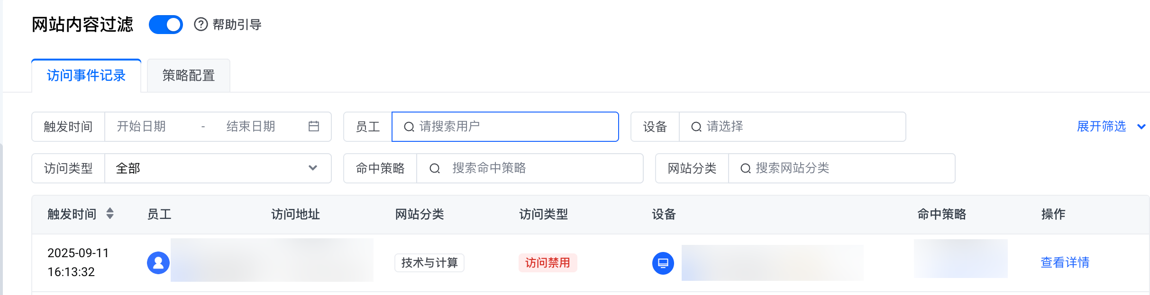The width and height of the screenshot is (1150, 295).
Task: Expand filters with 展开筛选
Action: point(1110,126)
